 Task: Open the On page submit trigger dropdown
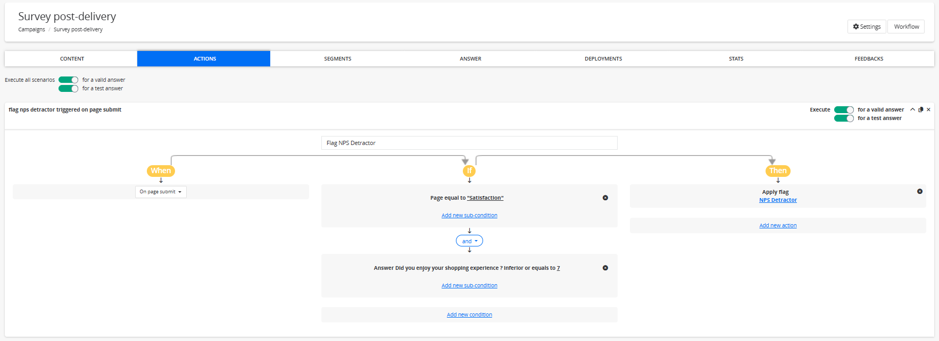(161, 192)
